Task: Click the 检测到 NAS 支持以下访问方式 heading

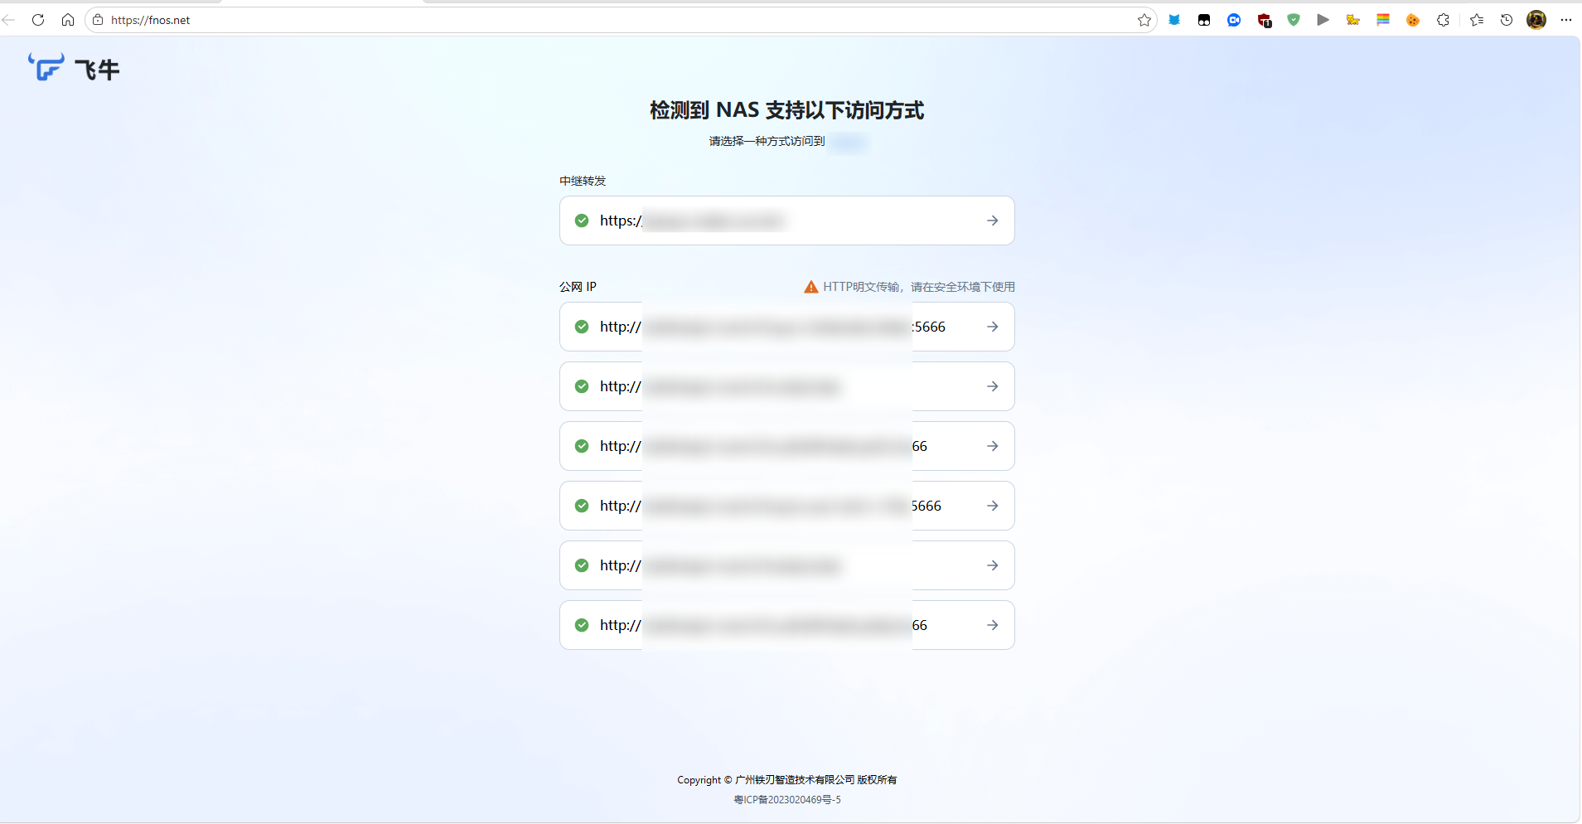Action: click(786, 110)
